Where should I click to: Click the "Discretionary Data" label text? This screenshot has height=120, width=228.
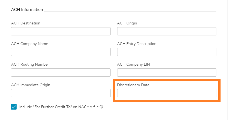click(x=133, y=85)
